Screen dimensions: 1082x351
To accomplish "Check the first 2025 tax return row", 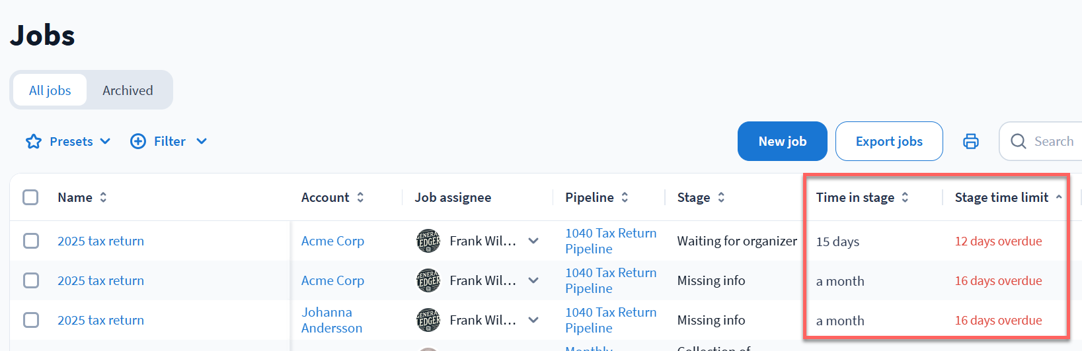I will [31, 241].
